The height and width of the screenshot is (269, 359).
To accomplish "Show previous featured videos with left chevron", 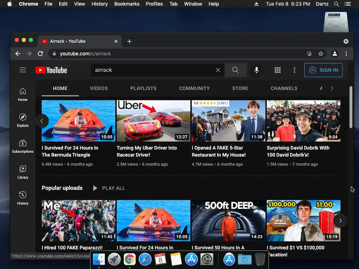I will pyautogui.click(x=42, y=121).
